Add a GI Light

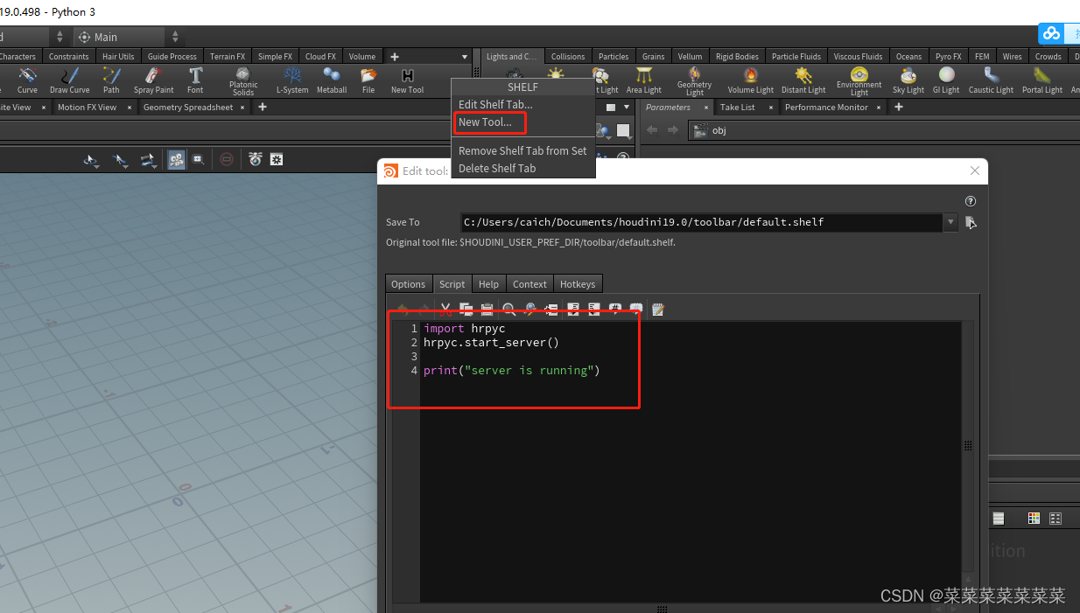(x=946, y=80)
